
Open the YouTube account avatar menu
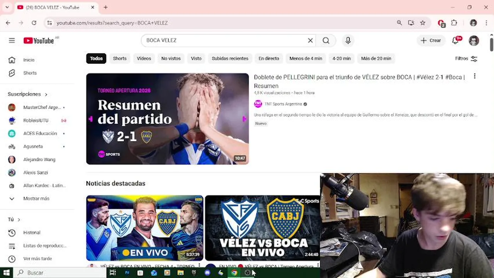tap(474, 40)
